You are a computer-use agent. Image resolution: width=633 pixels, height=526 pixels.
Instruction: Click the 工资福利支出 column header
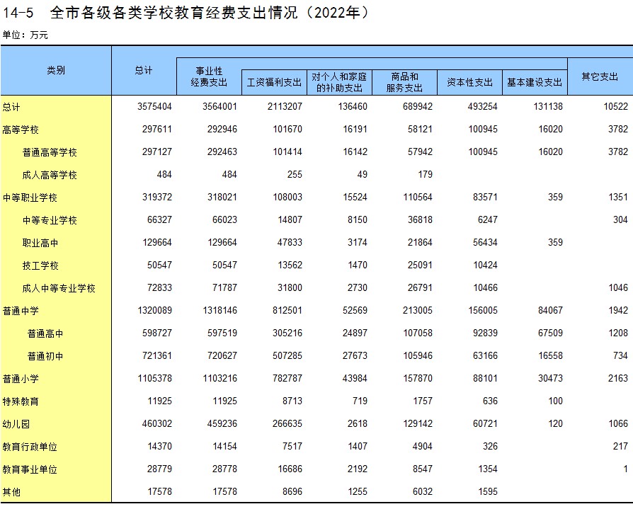274,82
